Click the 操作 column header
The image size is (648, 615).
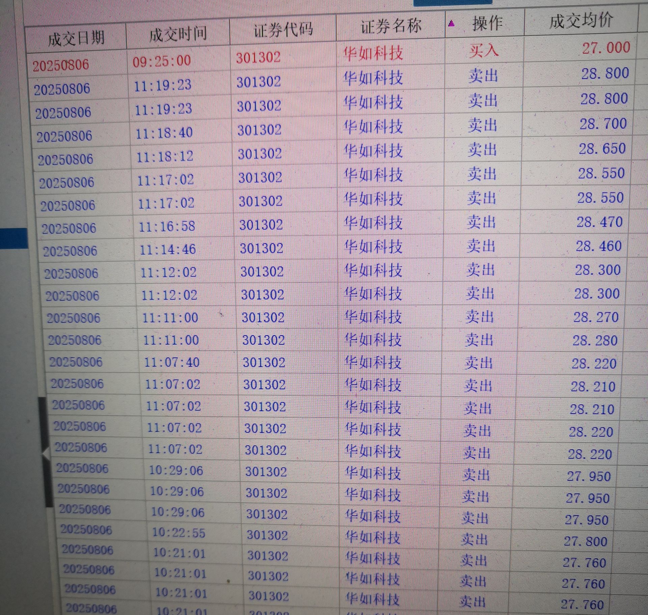coord(488,23)
